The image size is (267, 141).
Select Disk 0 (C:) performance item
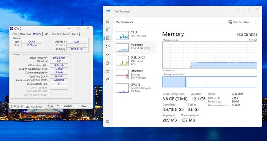[x=135, y=60]
